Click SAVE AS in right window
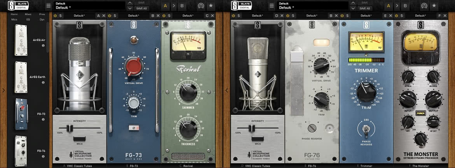 365,8
